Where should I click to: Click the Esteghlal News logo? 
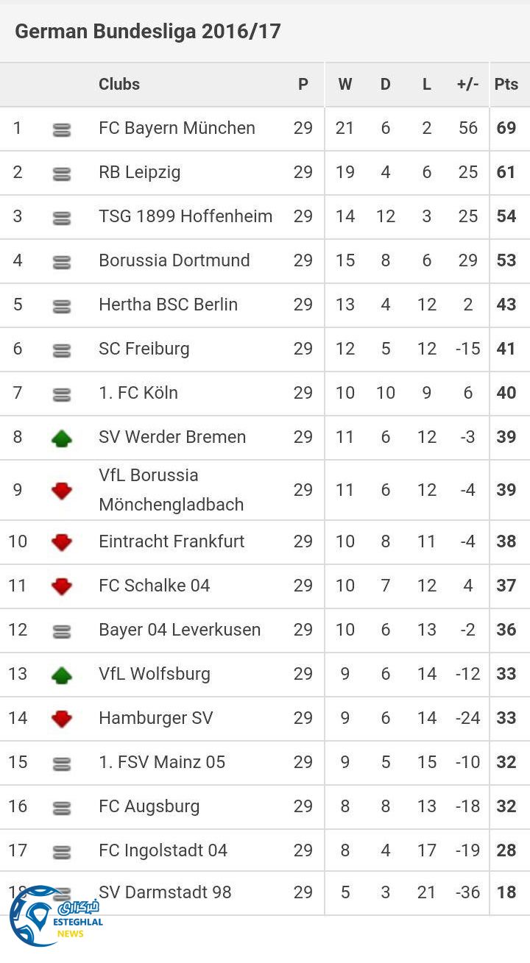[x=55, y=916]
